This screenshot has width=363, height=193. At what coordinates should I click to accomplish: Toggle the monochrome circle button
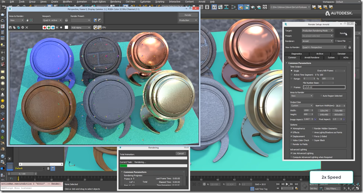(x=61, y=27)
